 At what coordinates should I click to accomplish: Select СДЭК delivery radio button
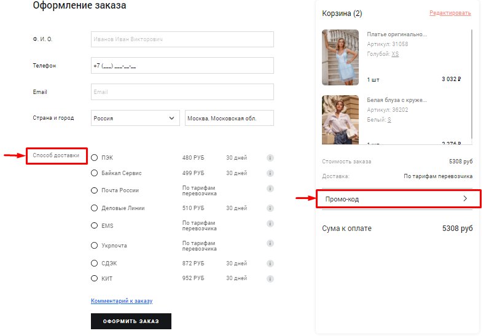94,263
